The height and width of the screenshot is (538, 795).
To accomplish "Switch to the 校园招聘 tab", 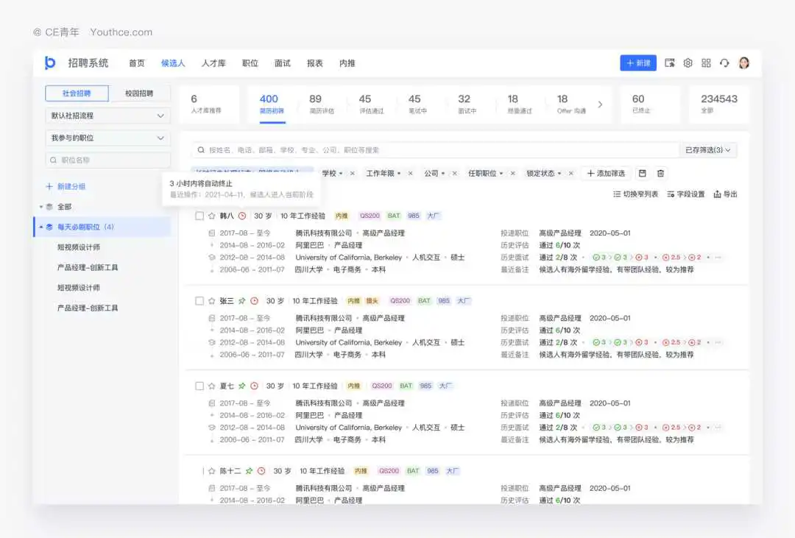I will coord(139,93).
